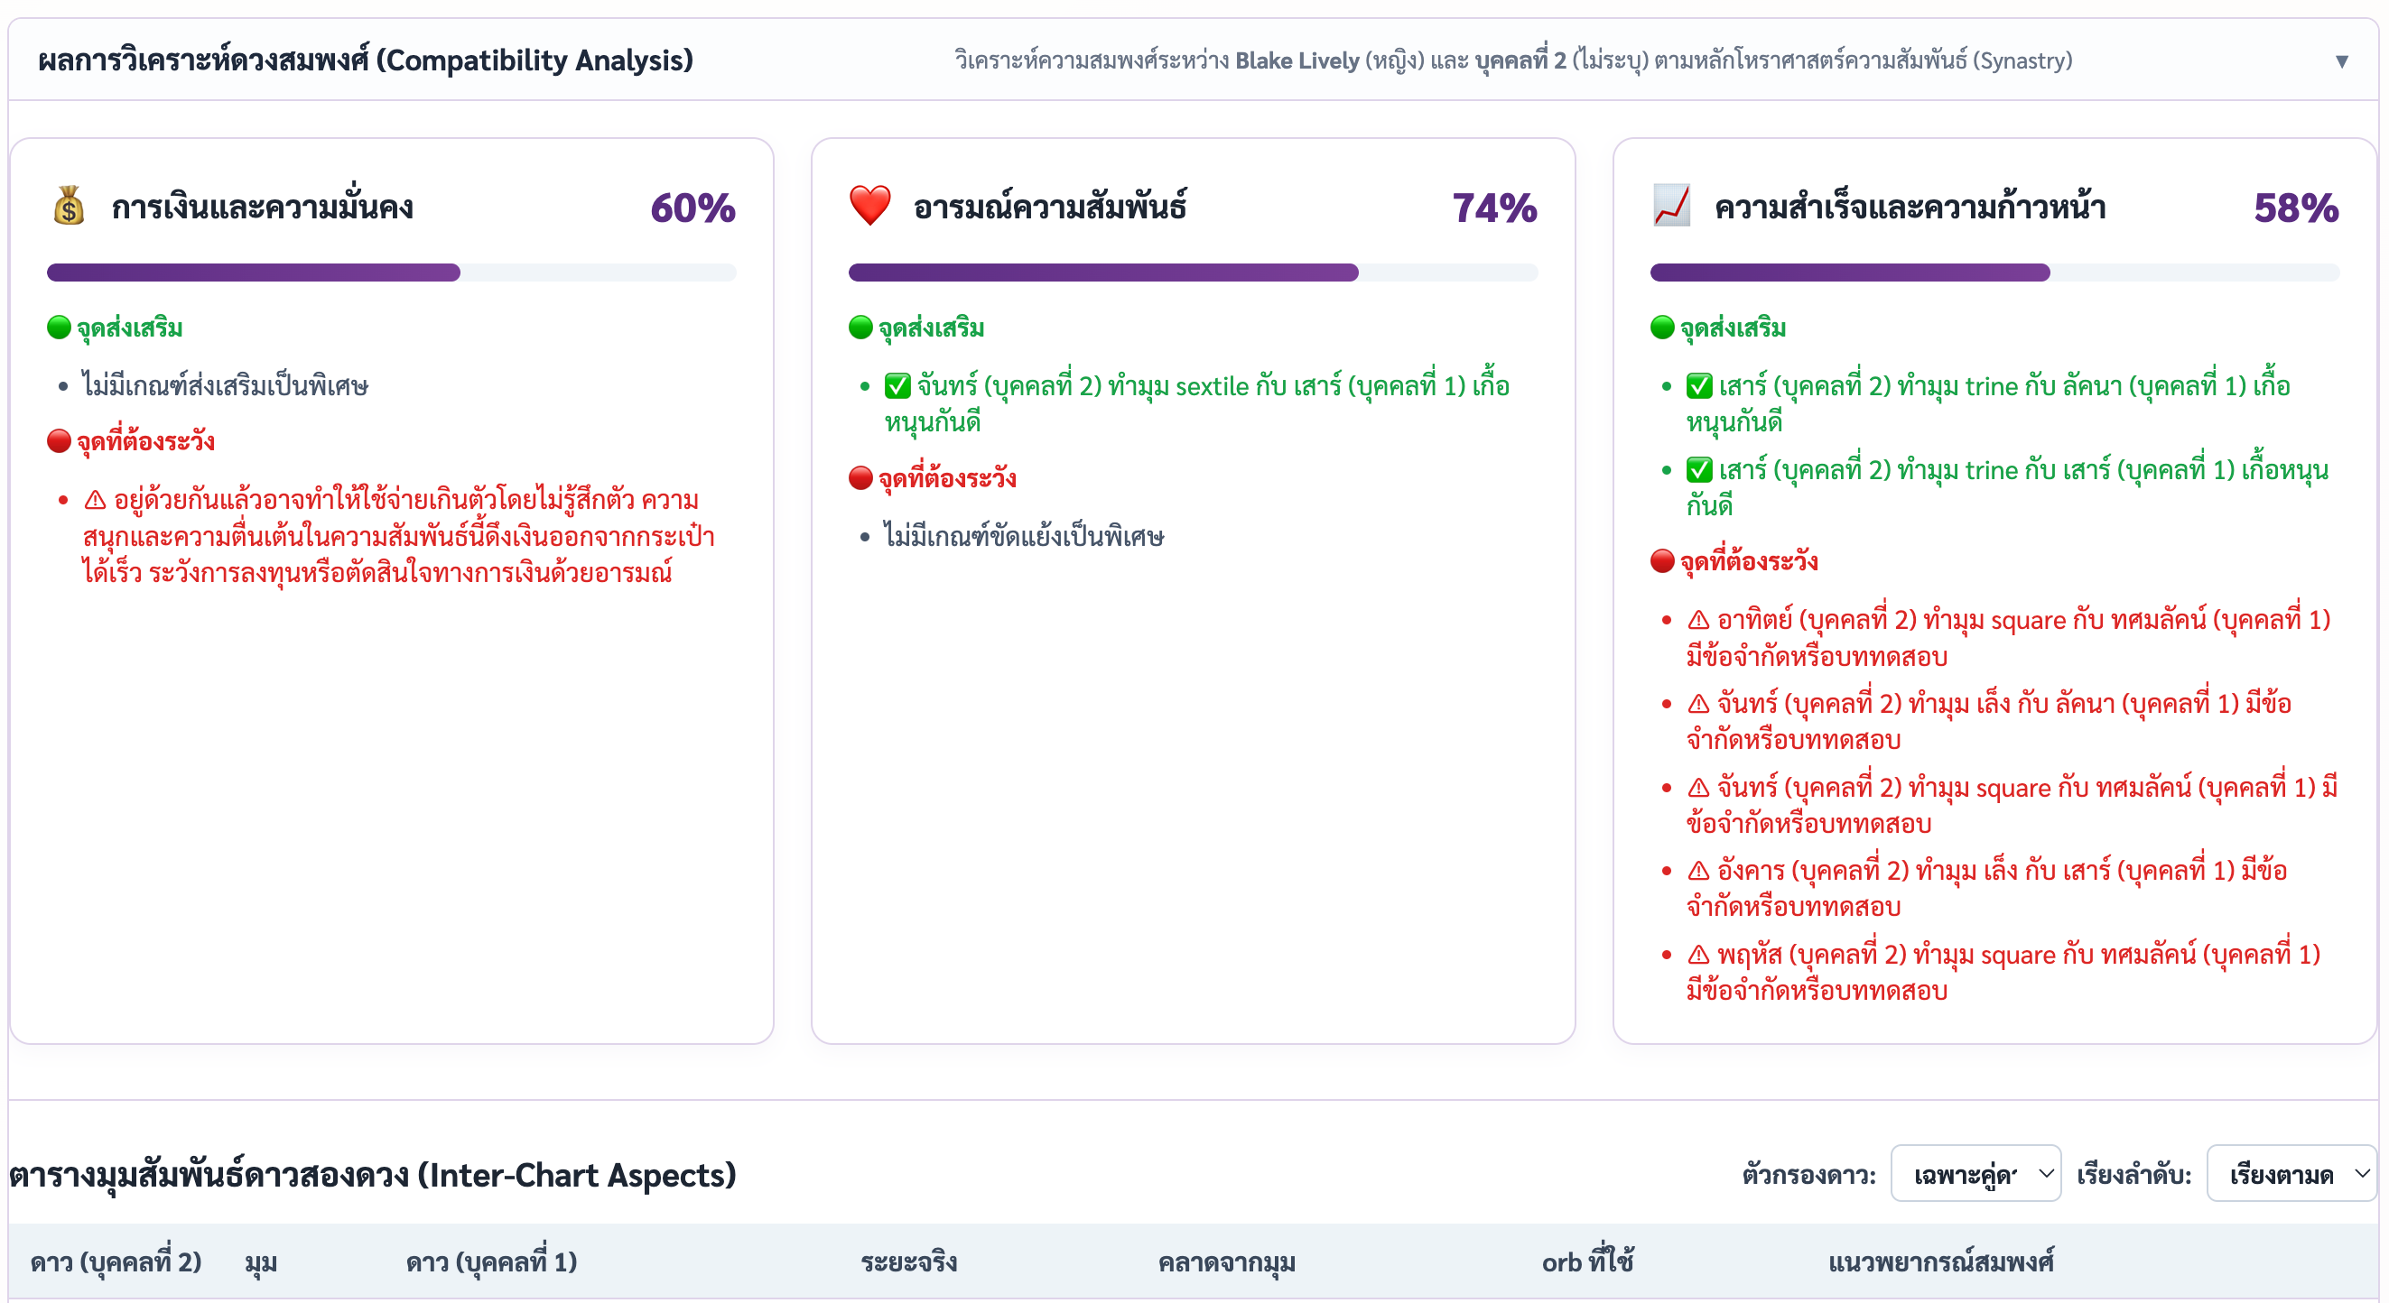Image resolution: width=2389 pixels, height=1303 pixels.
Task: Click warning icon on อาทิตย์ square ทศมลัคน์
Action: [1698, 620]
